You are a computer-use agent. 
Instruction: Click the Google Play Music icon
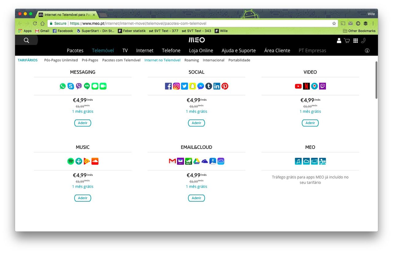87,161
